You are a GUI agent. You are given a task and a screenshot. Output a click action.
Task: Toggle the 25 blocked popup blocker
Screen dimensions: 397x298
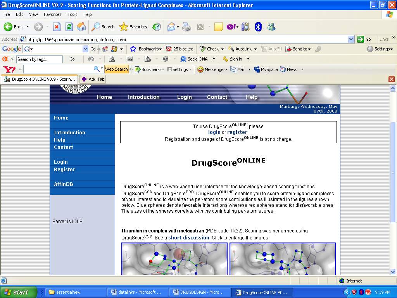click(180, 49)
